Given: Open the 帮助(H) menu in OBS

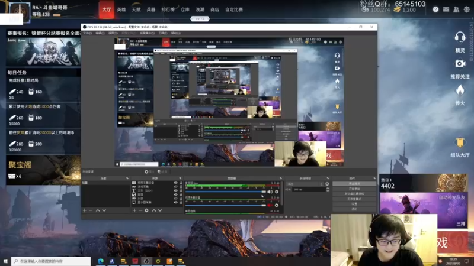Looking at the screenshot, I should pyautogui.click(x=175, y=33).
